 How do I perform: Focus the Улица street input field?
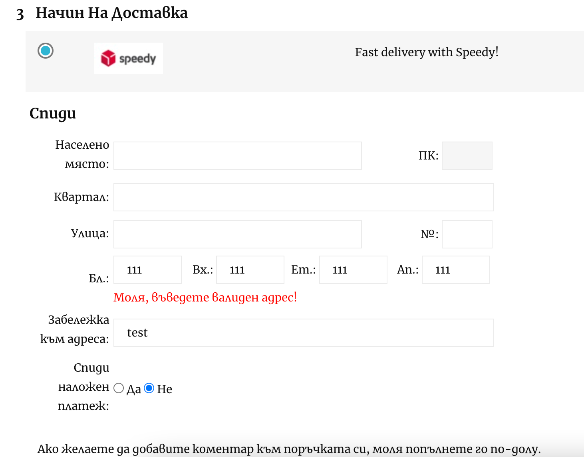[237, 234]
